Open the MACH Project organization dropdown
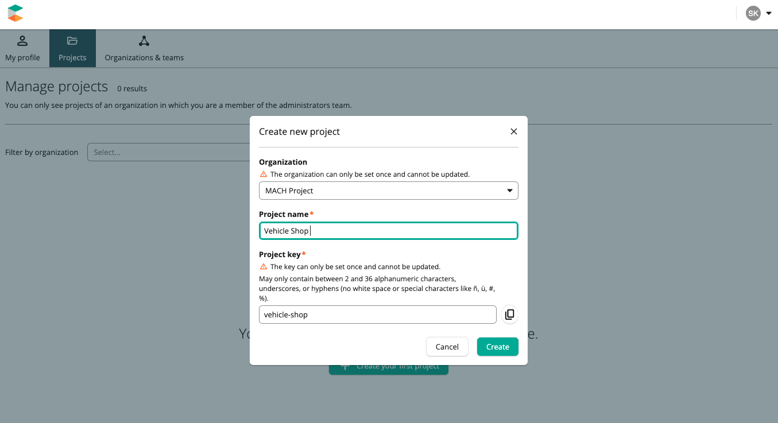 pos(388,191)
